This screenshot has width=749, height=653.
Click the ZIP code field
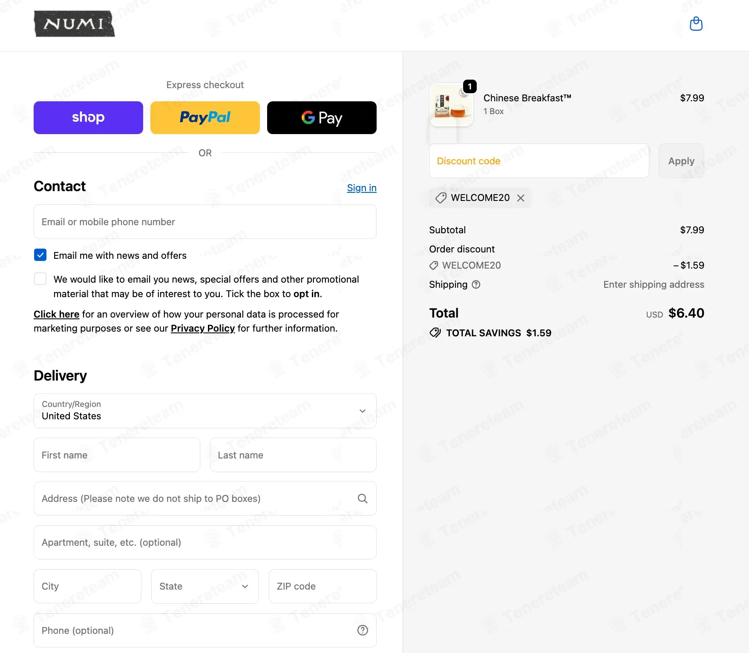tap(323, 586)
